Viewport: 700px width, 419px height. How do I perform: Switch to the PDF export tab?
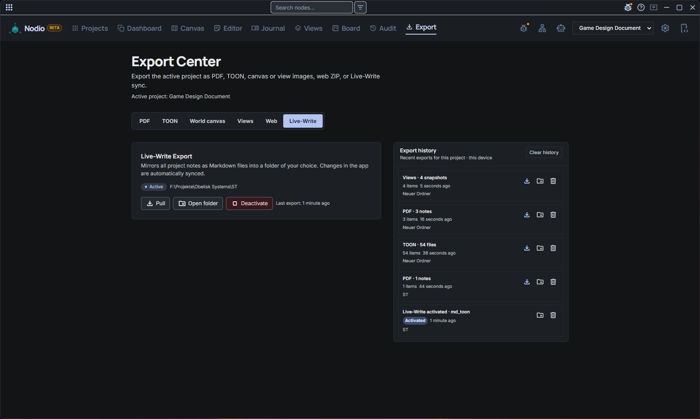tap(144, 121)
